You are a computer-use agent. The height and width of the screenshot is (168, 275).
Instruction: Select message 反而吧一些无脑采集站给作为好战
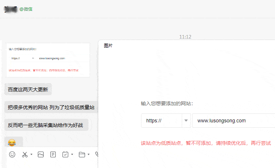(46, 125)
